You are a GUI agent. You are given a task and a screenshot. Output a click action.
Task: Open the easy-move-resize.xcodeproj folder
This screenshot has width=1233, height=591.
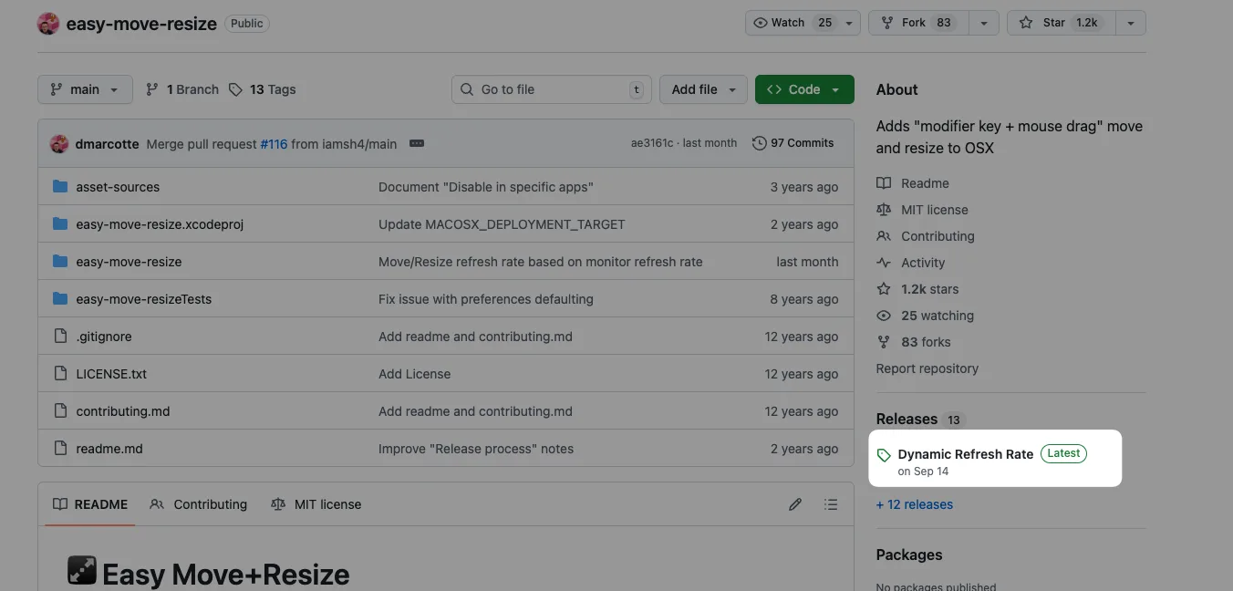[x=160, y=224]
